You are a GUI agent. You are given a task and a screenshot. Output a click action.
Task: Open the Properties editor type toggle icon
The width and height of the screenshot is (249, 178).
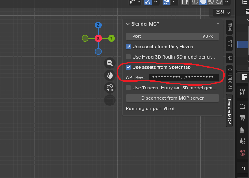pyautogui.click(x=244, y=77)
